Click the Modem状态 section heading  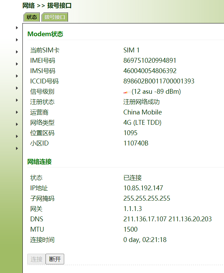pyautogui.click(x=45, y=34)
